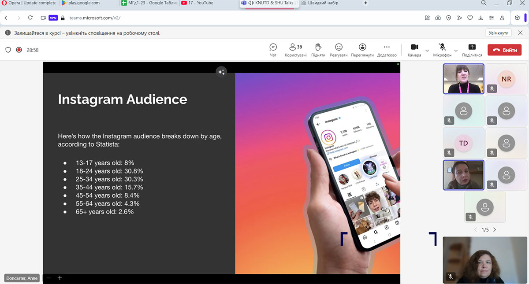
Task: Select the speaking presenter video tile
Action: tap(464, 79)
